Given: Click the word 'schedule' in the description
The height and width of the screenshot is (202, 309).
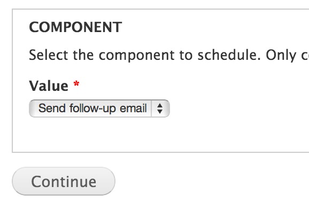Looking at the screenshot, I should click(229, 55).
